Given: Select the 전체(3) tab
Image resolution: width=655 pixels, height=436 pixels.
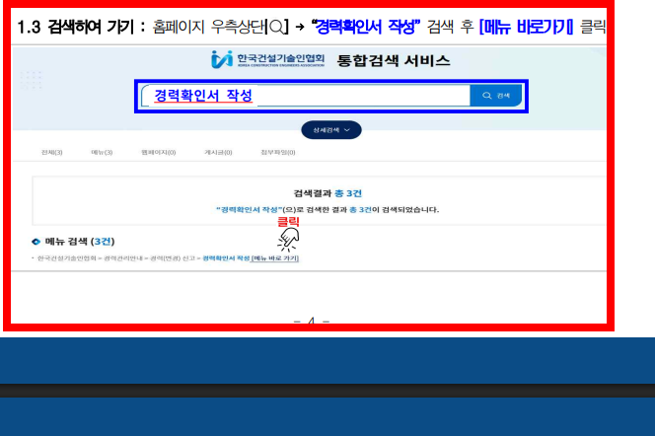Looking at the screenshot, I should (52, 153).
